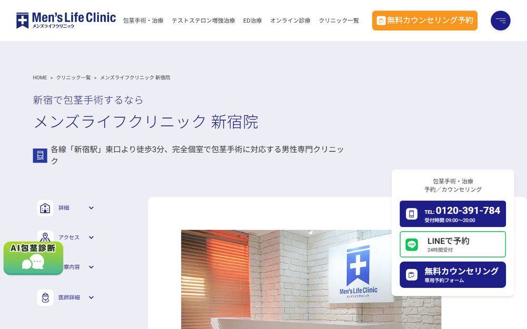Open the 無料カウンセリング 専用予約フォーム button
527x329 pixels.
click(452, 275)
